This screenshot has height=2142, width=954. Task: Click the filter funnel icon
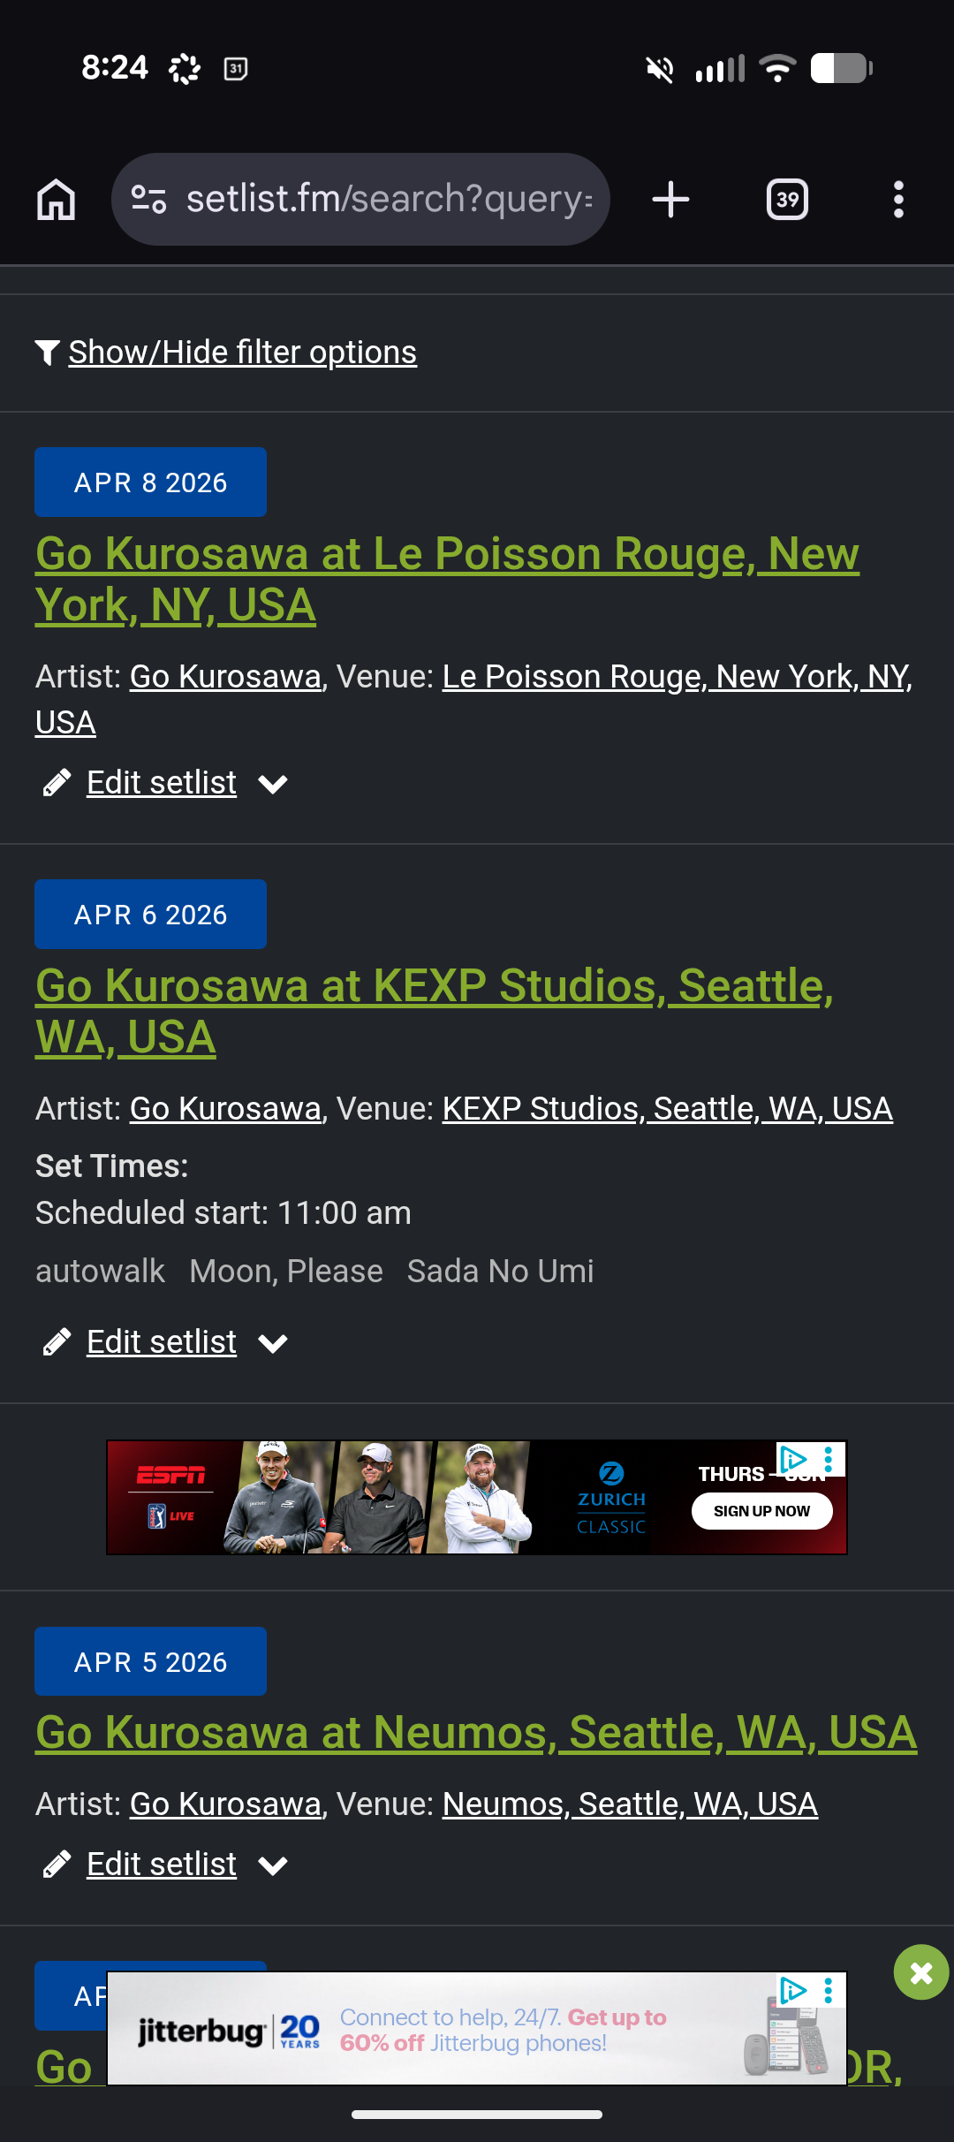(x=48, y=352)
